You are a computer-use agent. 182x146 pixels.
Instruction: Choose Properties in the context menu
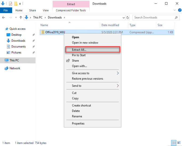pos(78,123)
